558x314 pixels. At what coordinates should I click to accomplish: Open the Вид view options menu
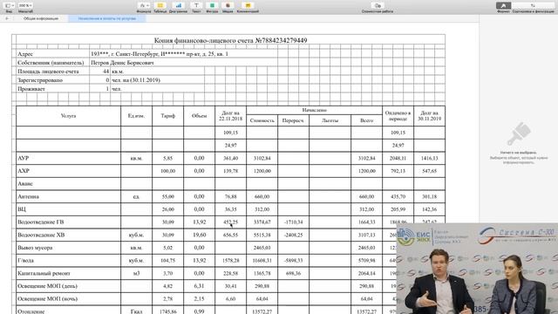10,6
